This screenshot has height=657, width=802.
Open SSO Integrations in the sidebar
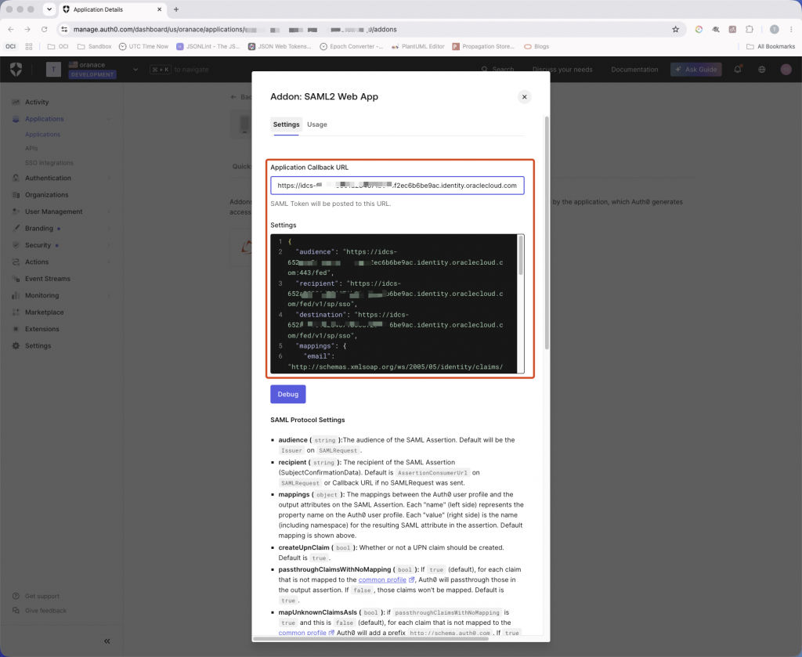click(49, 163)
